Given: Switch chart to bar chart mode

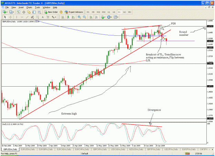Looking at the screenshot, I should pyautogui.click(x=63, y=17).
